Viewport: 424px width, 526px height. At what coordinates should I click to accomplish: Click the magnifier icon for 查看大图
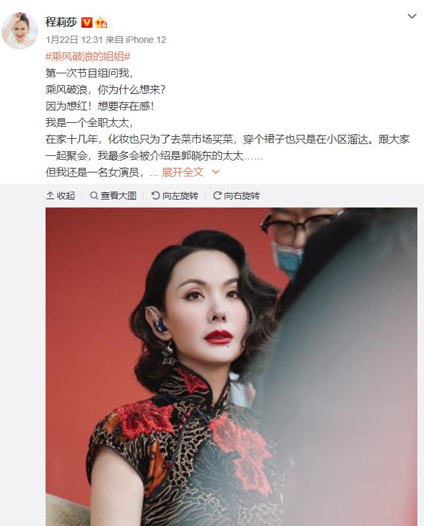point(94,195)
